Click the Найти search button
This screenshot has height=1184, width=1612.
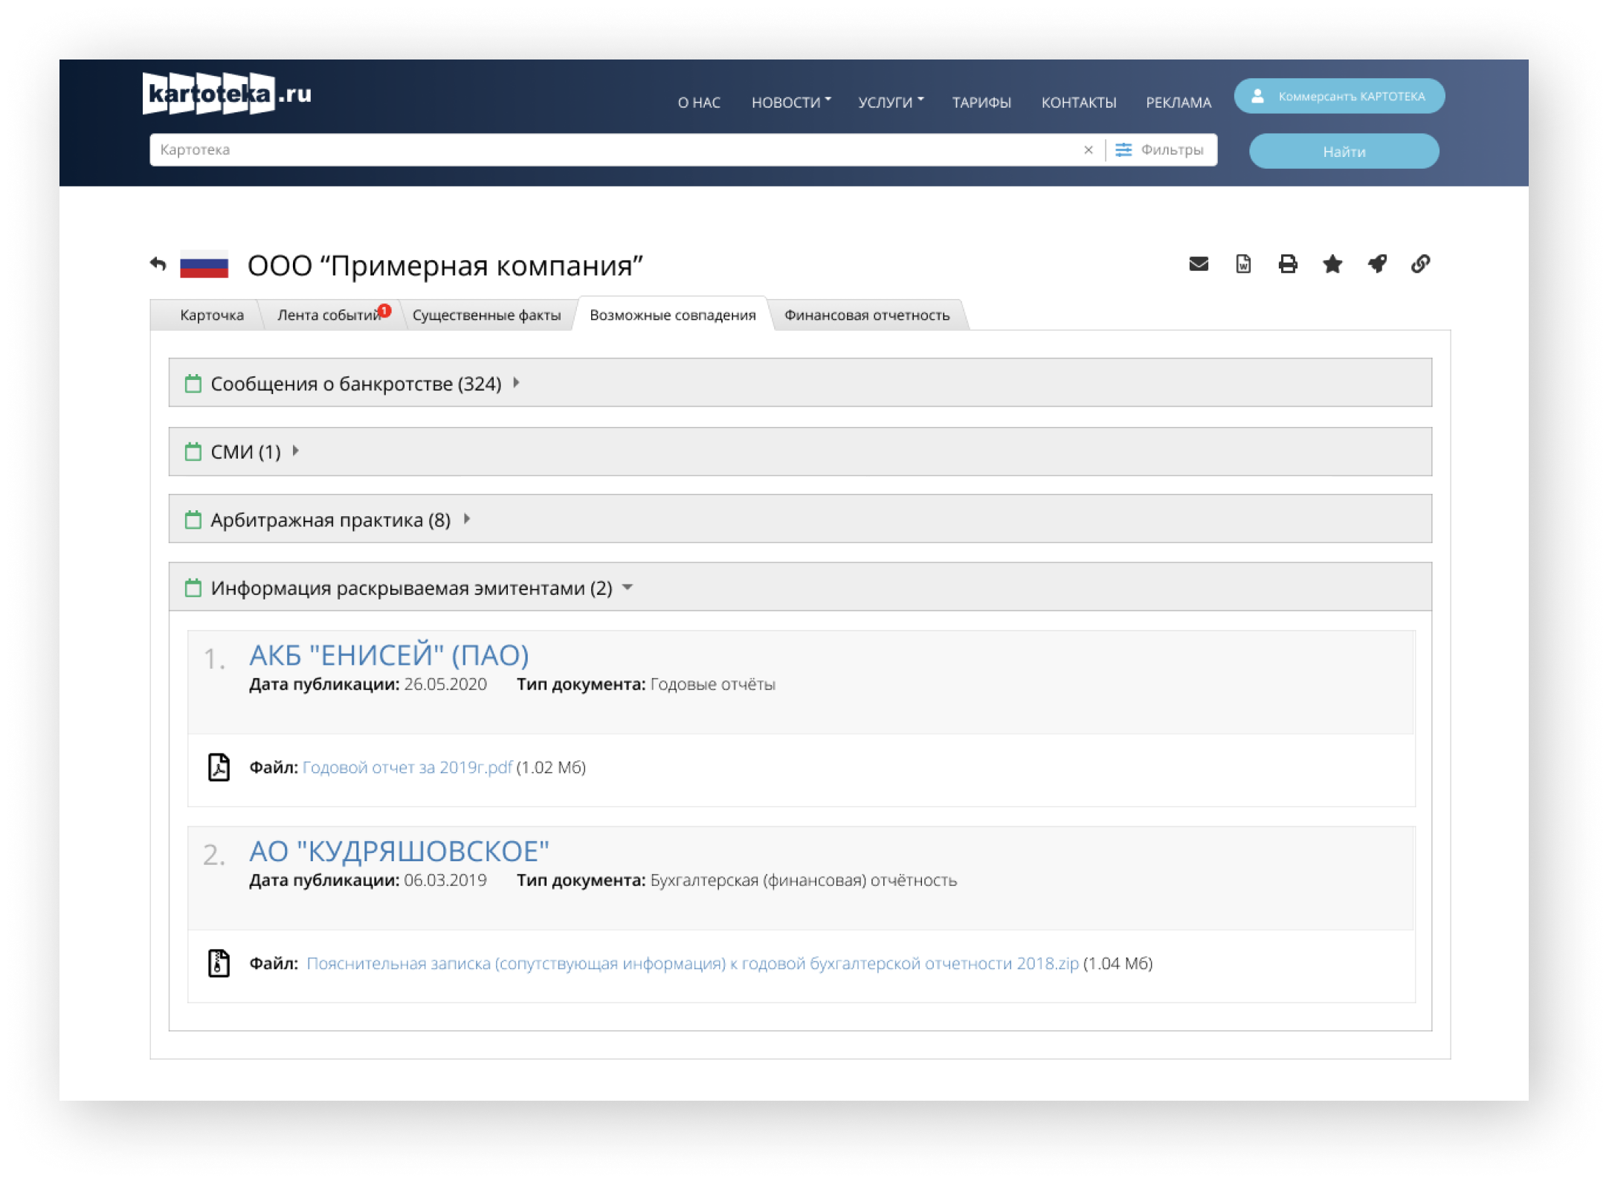pyautogui.click(x=1344, y=151)
